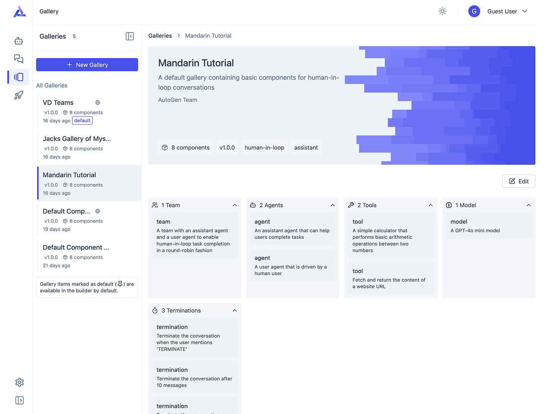Click the Galleries count badge 5
The height and width of the screenshot is (414, 558).
74,36
